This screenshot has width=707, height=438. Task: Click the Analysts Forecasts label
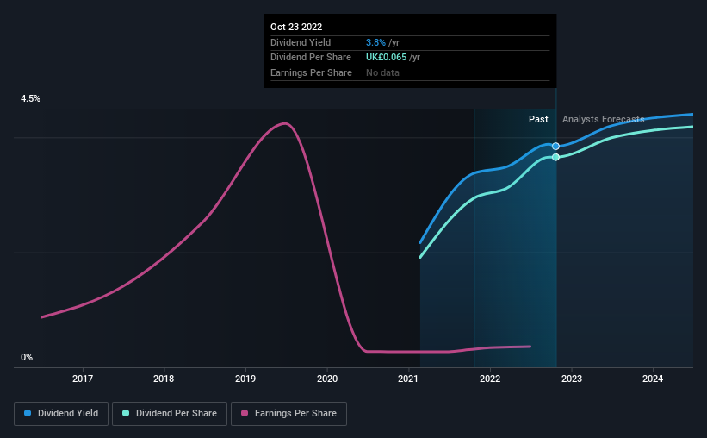coord(604,119)
